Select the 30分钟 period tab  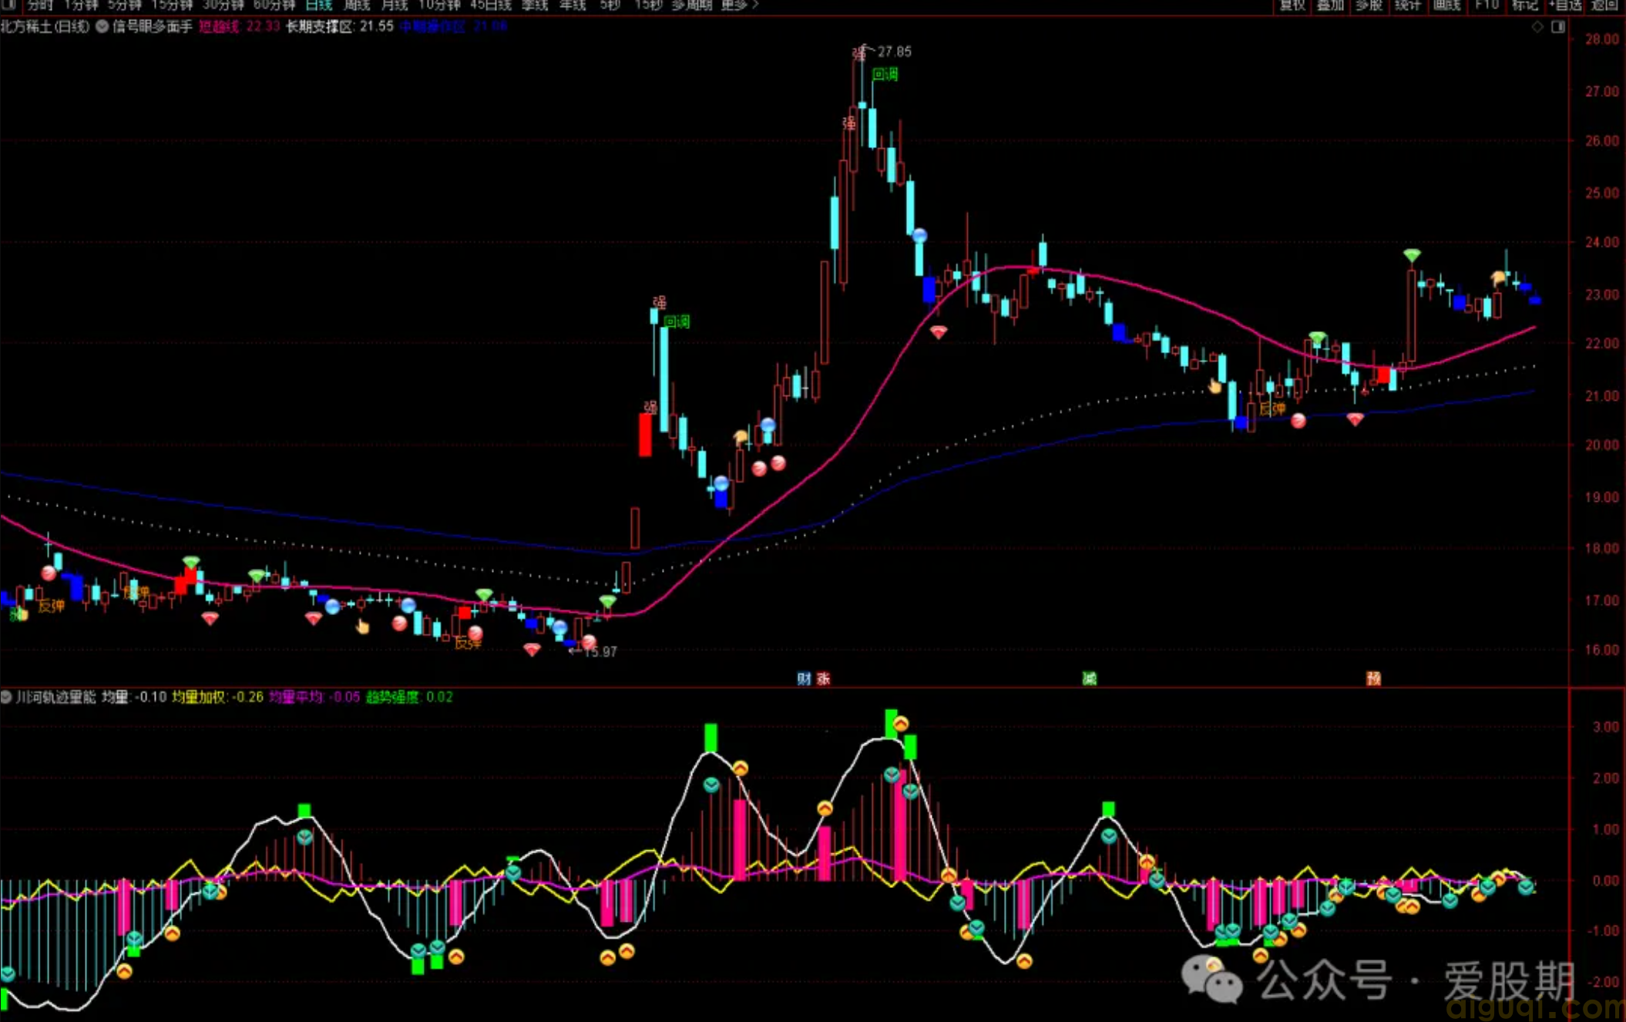223,5
